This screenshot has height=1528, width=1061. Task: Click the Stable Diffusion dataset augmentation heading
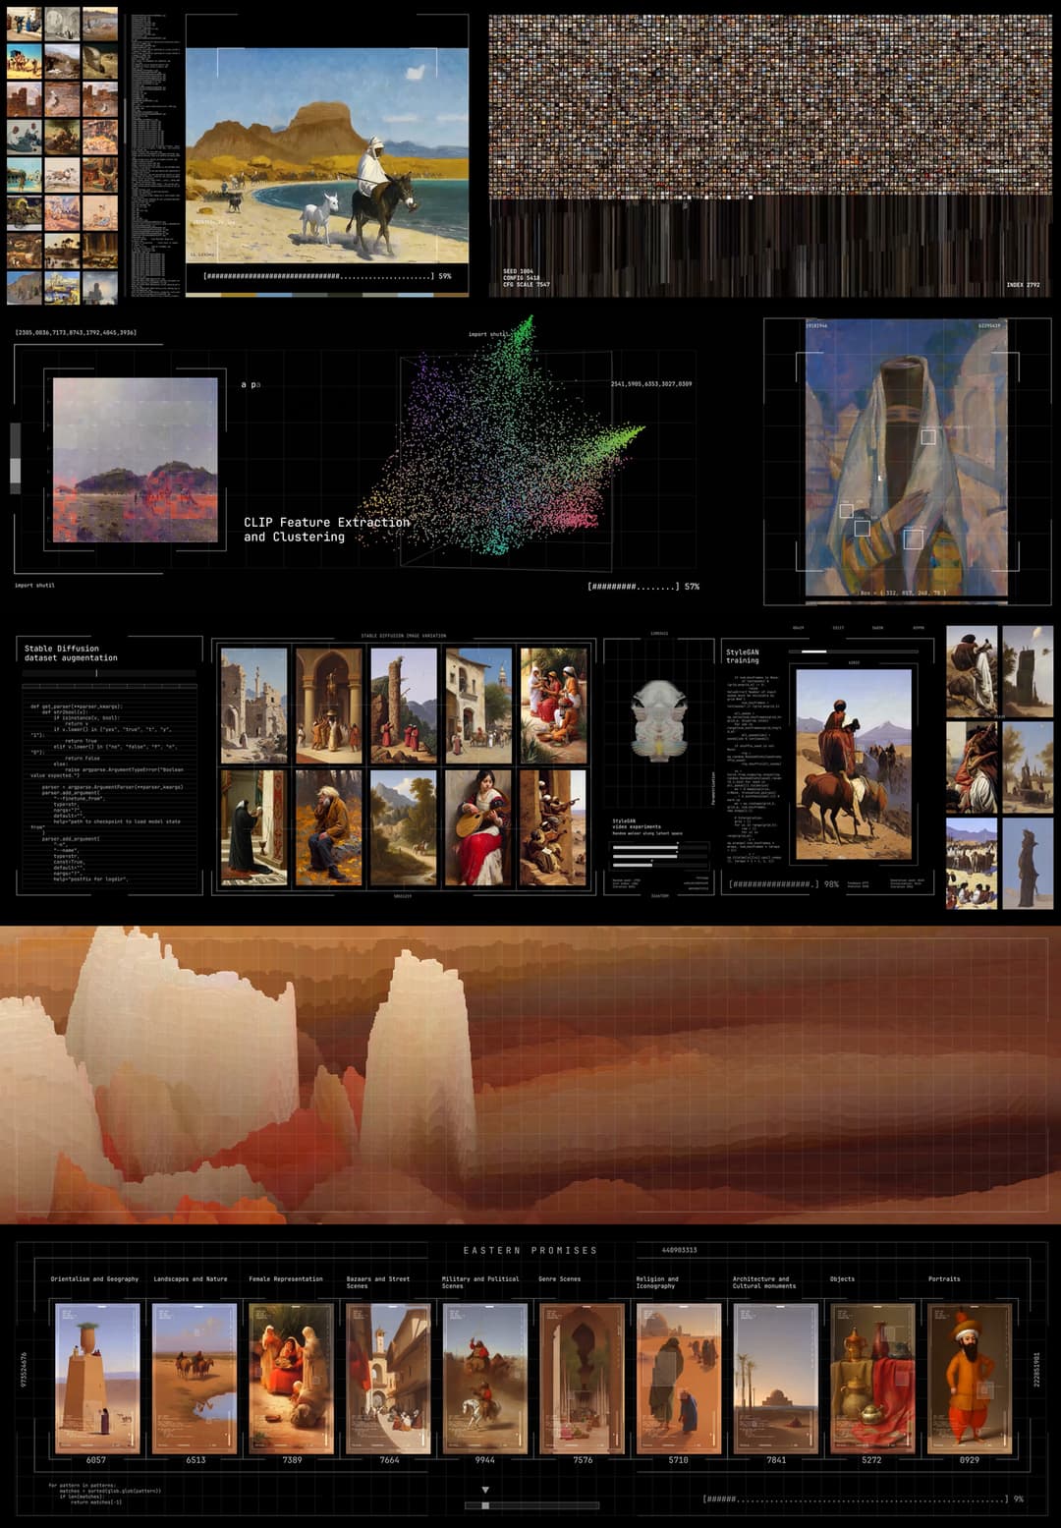coord(71,653)
